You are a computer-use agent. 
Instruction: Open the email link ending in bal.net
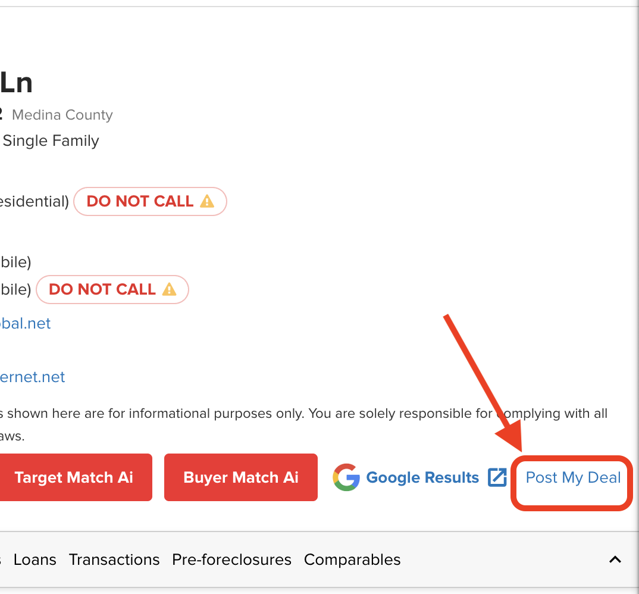click(25, 323)
